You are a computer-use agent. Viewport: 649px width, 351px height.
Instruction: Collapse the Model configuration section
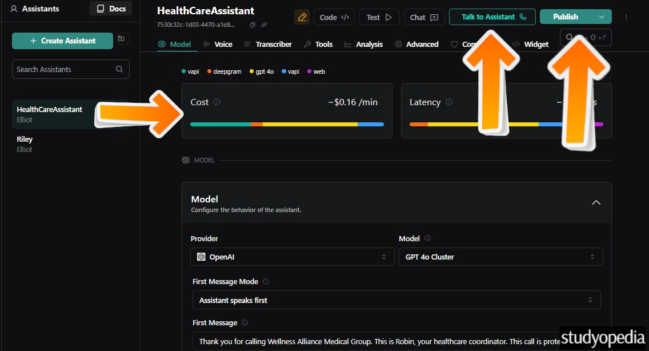coord(596,202)
